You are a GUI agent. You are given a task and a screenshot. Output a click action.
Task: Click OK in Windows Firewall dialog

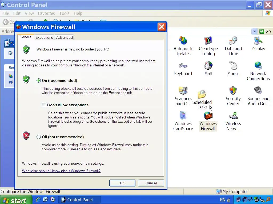(122, 183)
